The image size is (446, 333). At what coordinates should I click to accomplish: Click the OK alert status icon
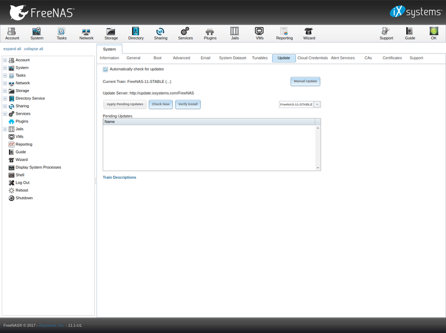click(x=434, y=33)
